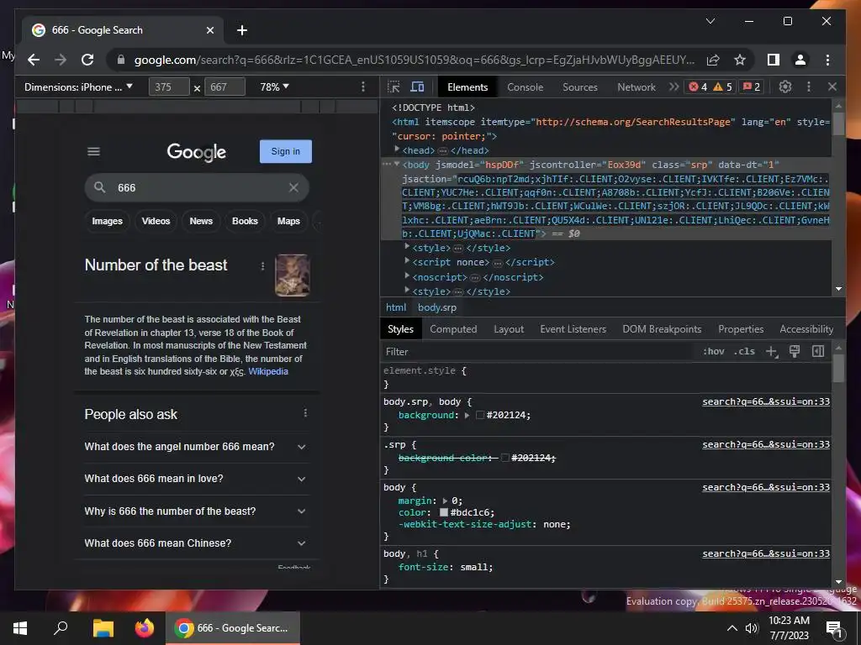Click new style rule plus icon
This screenshot has height=645, width=861.
pyautogui.click(x=772, y=352)
